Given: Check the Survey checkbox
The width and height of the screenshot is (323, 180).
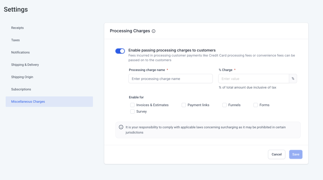Looking at the screenshot, I should coord(133,111).
